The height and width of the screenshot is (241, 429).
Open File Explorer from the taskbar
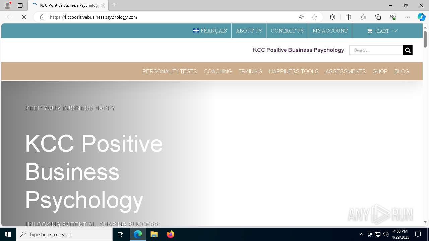coord(154,234)
